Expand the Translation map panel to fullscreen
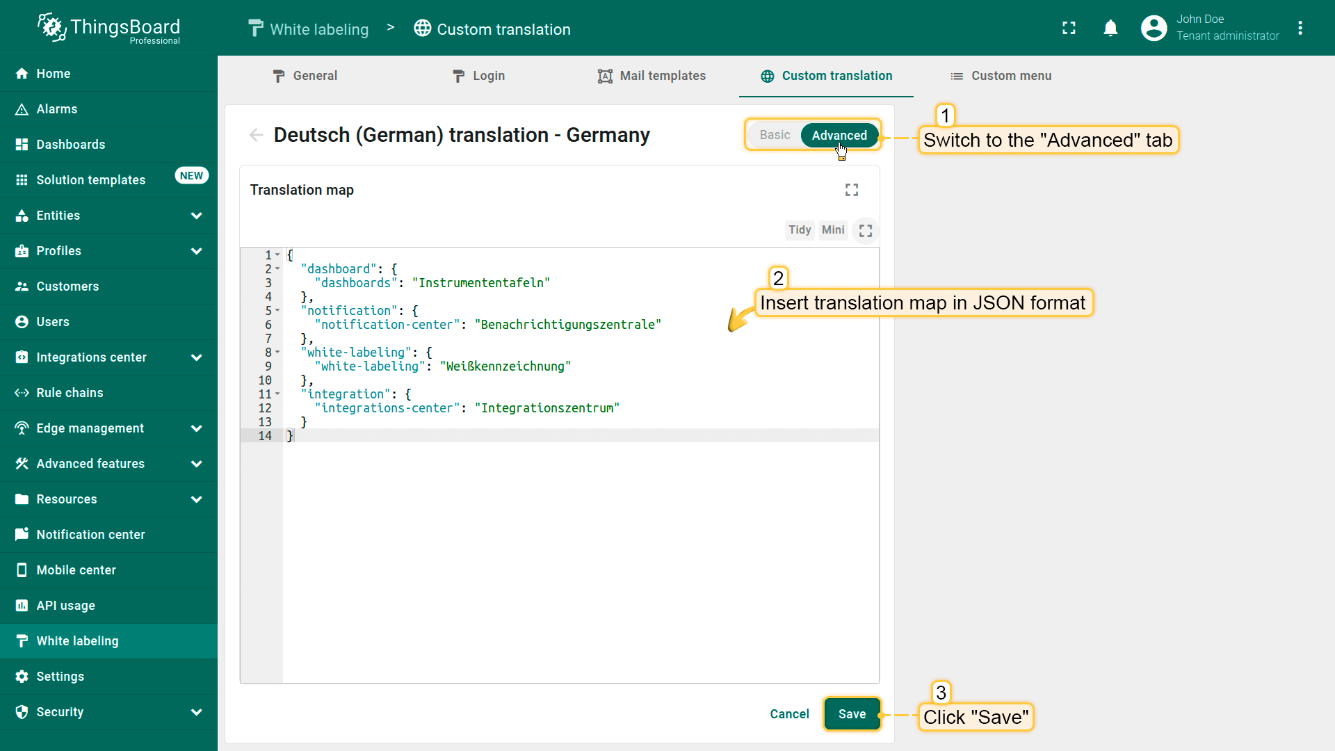Image resolution: width=1335 pixels, height=751 pixels. (x=851, y=190)
